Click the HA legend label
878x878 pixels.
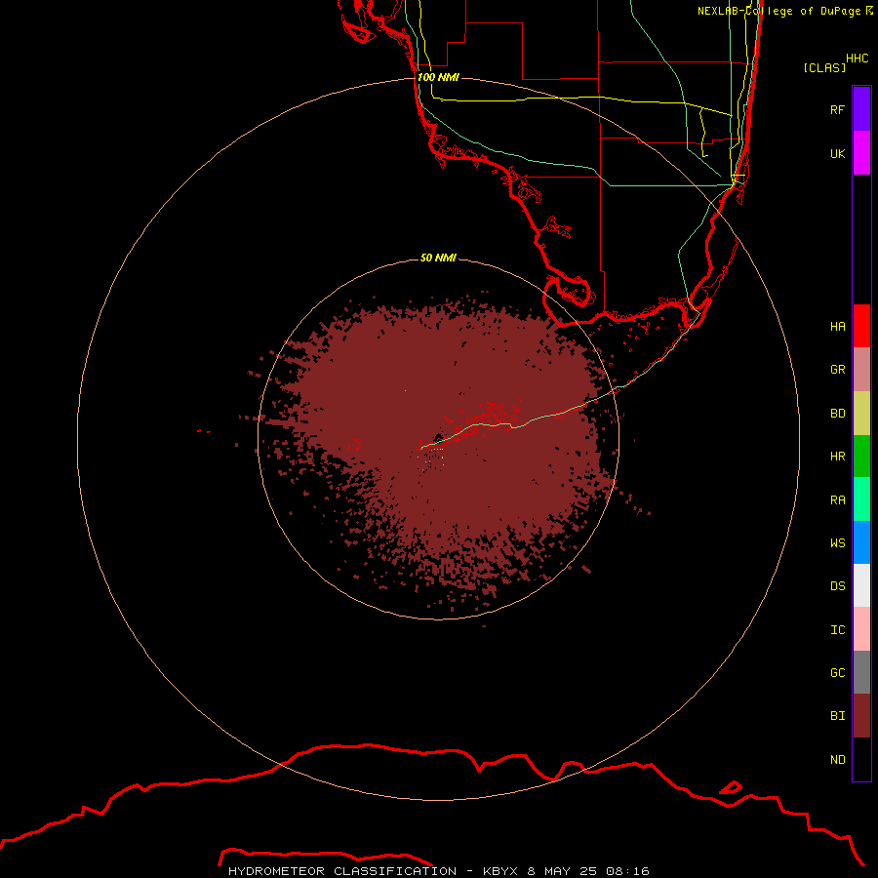click(837, 326)
